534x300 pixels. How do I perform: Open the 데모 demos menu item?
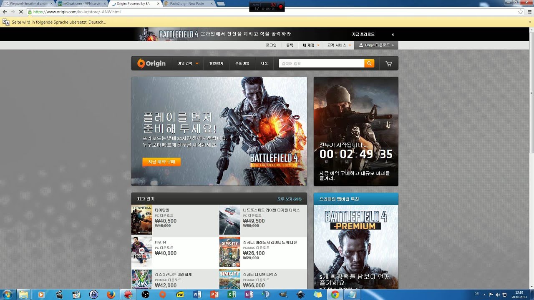point(264,63)
